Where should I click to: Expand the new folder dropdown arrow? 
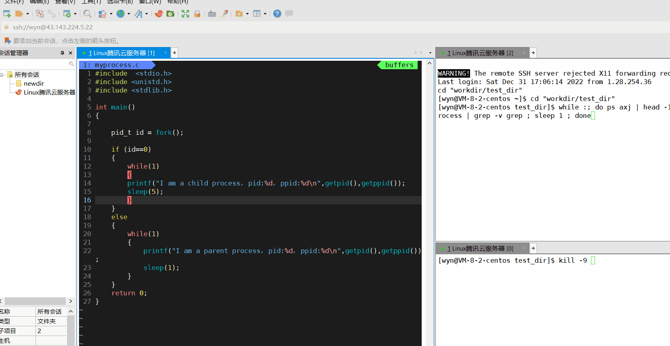[x=247, y=14]
